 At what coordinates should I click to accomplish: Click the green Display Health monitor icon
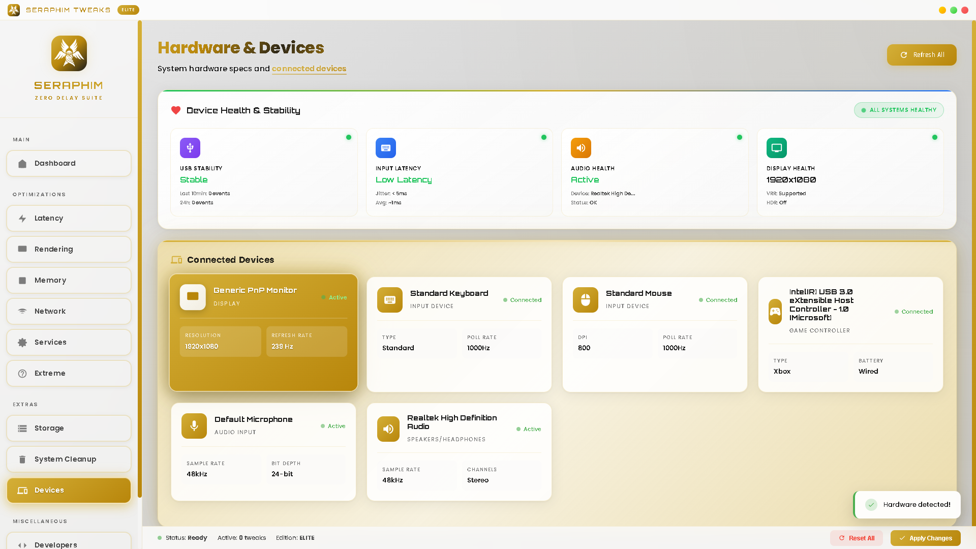[777, 148]
